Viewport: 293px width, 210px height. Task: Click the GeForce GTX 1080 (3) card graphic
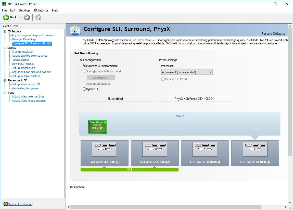click(205, 149)
